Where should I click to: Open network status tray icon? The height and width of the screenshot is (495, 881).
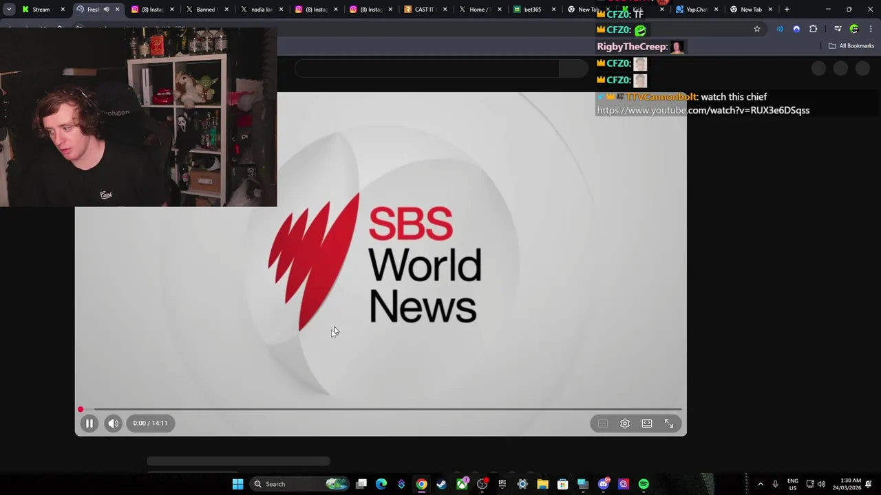(810, 484)
